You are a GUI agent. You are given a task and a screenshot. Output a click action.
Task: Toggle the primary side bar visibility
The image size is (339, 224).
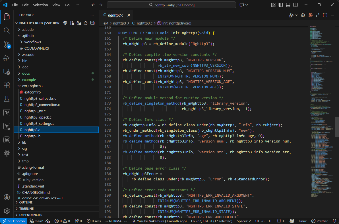[281, 5]
